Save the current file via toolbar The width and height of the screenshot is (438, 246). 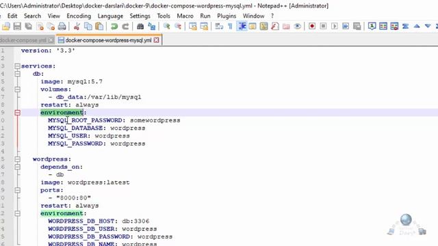(17, 27)
